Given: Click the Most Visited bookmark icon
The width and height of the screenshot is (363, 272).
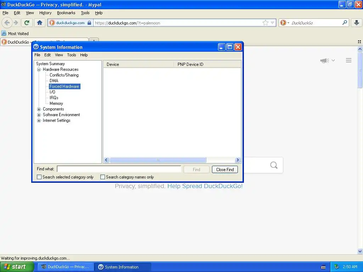Looking at the screenshot, I should click(x=4, y=34).
